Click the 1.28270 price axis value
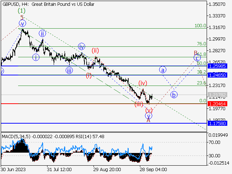This screenshot has width=232, height=174. point(217,51)
